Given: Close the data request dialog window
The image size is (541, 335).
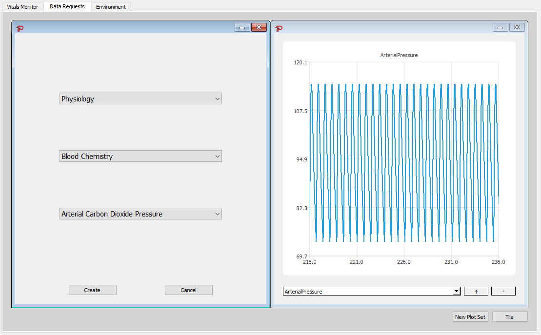Looking at the screenshot, I should tap(259, 28).
